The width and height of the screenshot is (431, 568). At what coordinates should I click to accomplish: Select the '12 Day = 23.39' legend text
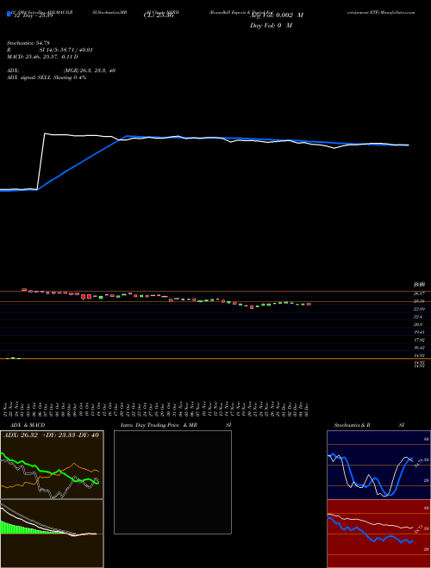[x=32, y=15]
